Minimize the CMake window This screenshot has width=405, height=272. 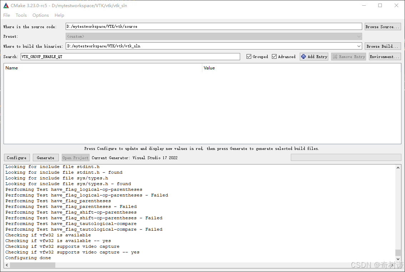tap(364, 5)
